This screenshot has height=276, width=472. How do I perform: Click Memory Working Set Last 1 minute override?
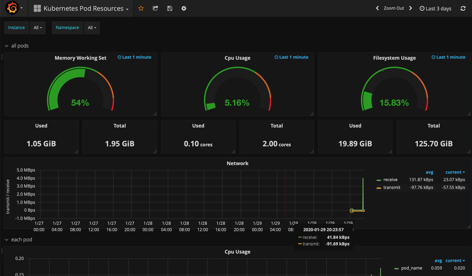134,57
